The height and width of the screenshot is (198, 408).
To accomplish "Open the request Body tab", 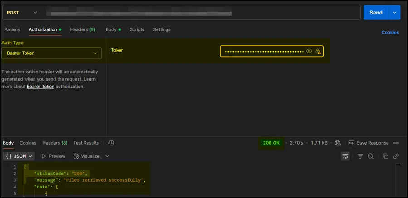I will (113, 29).
